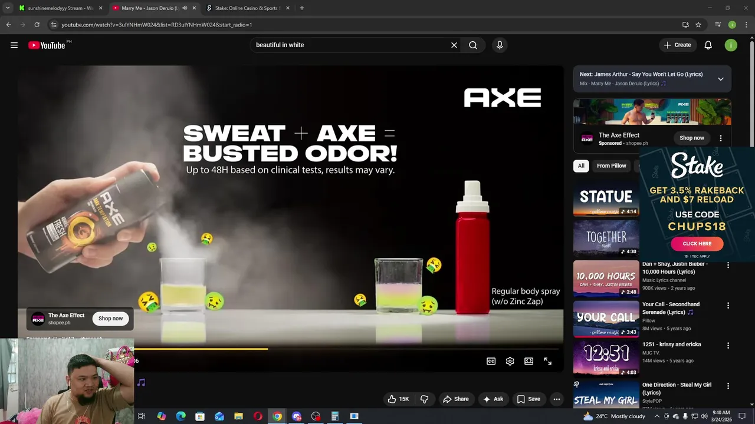Open Opera browser from the taskbar

258,416
